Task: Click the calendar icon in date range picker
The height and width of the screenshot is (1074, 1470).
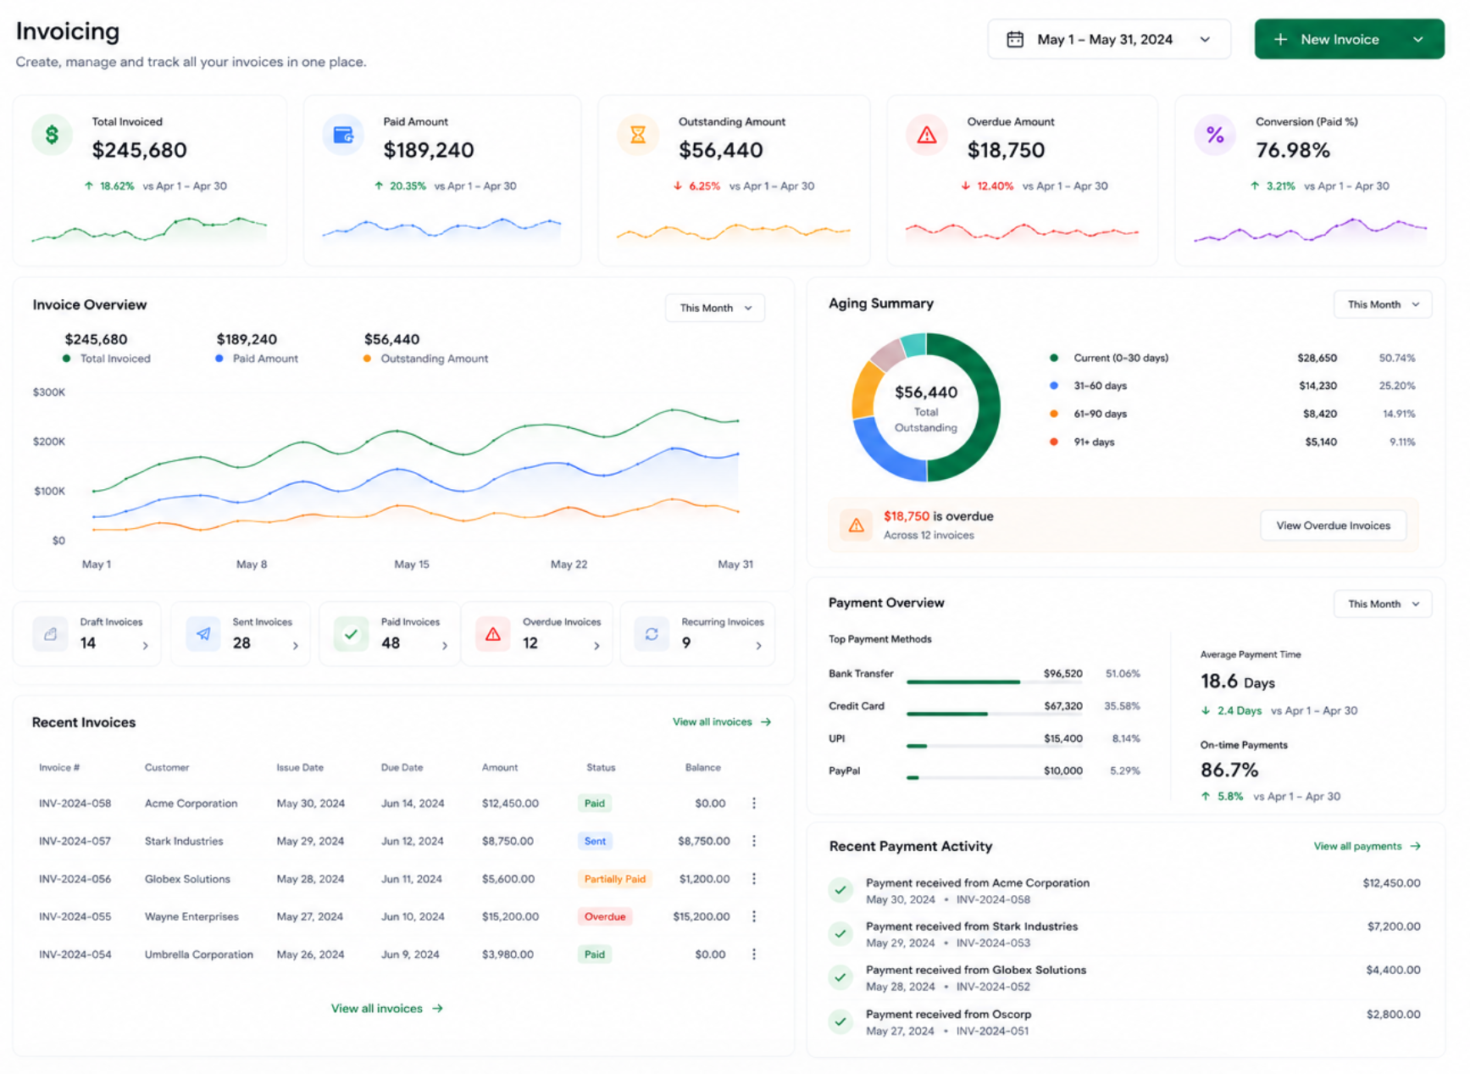Action: (1015, 39)
